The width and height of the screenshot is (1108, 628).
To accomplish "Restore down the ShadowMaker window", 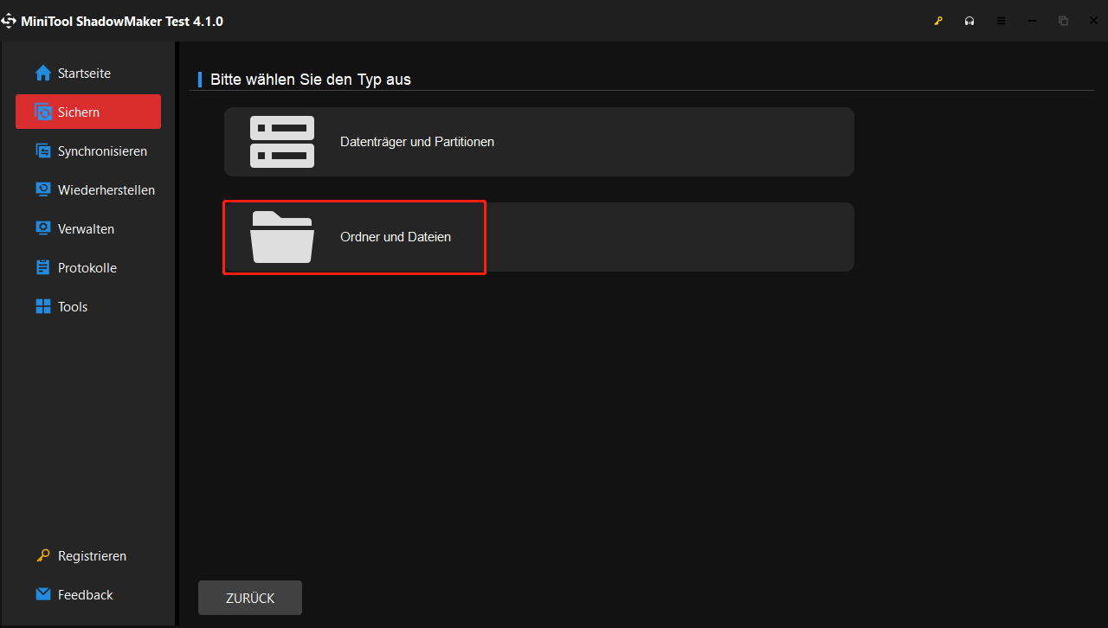I will 1063,21.
